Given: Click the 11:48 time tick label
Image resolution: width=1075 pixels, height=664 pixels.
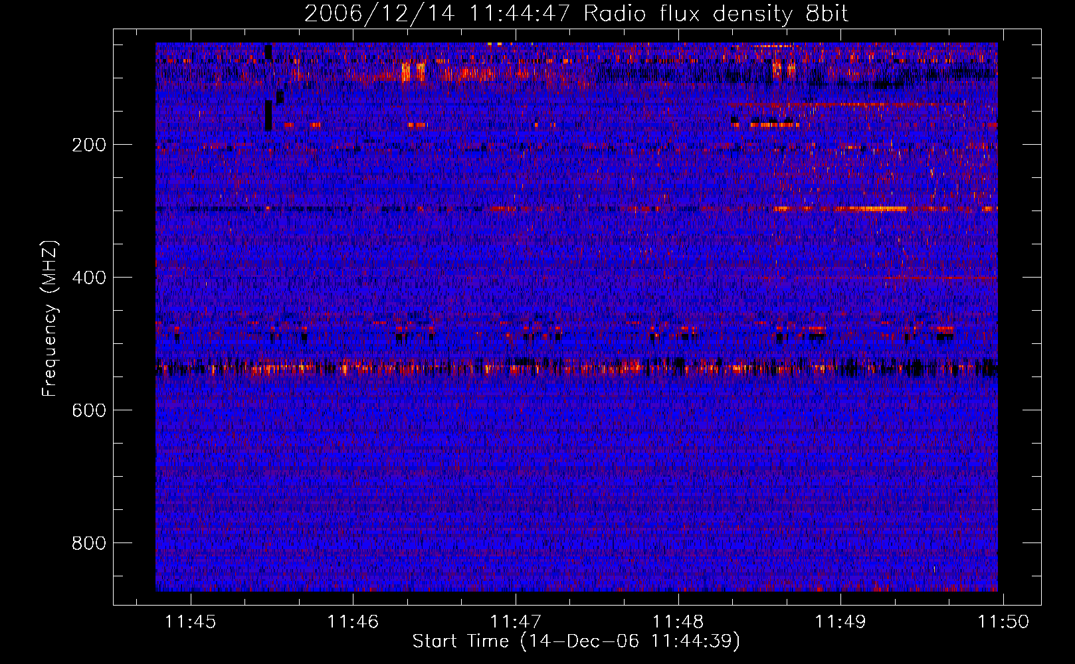Looking at the screenshot, I should [678, 622].
